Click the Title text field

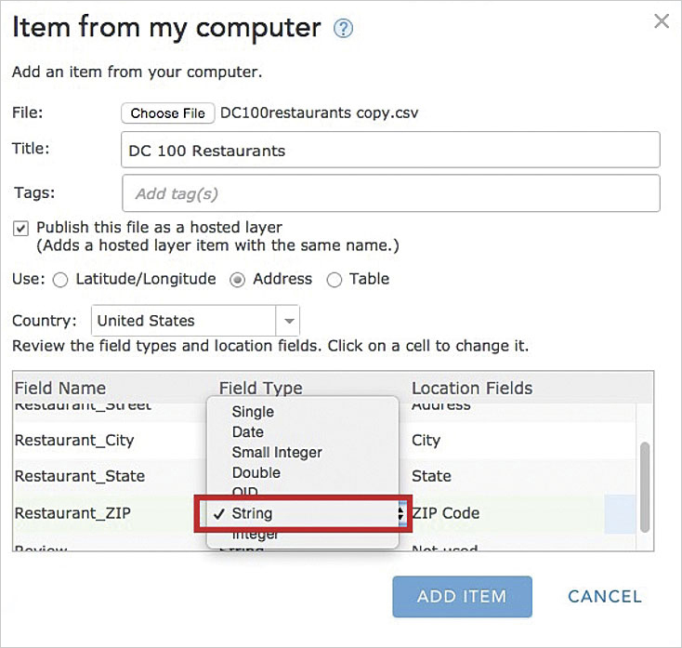coord(390,151)
